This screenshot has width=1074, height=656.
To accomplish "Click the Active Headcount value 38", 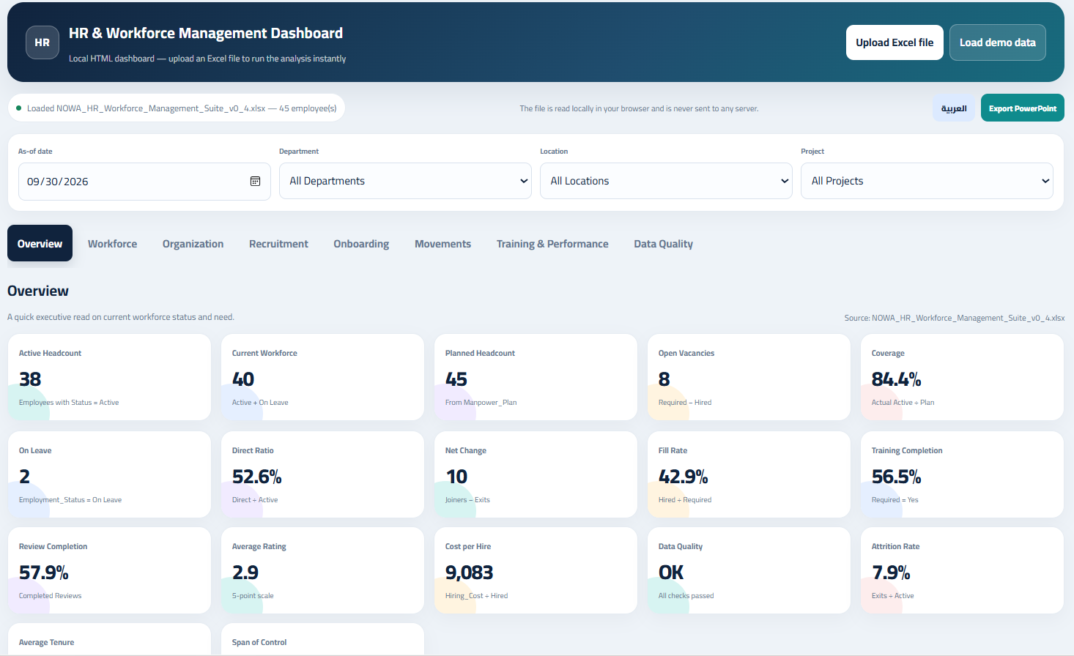I will coord(30,379).
